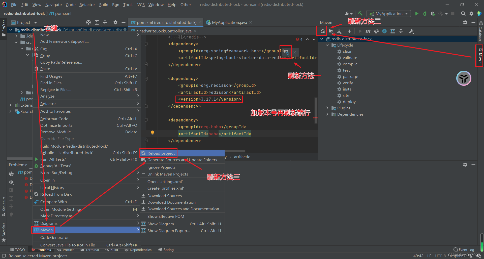
Task: Expand Scratches node in Project tree
Action: [10, 111]
